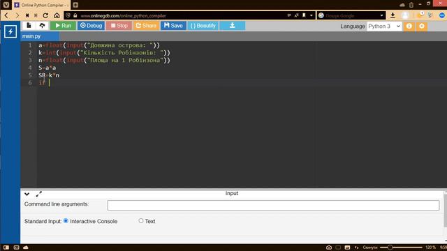The image size is (447, 251).
Task: Focus the Command line arguments field
Action: coord(273,205)
